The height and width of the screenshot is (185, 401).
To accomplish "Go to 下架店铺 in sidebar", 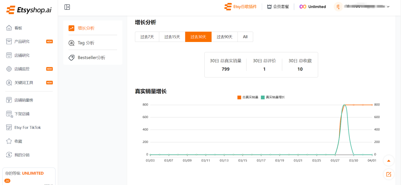I will coord(22,114).
